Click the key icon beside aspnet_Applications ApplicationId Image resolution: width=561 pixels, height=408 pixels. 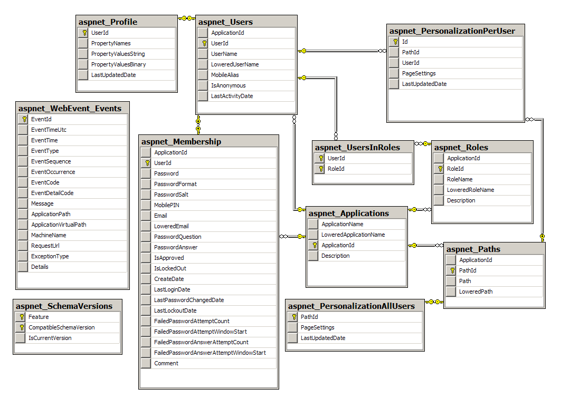click(315, 245)
